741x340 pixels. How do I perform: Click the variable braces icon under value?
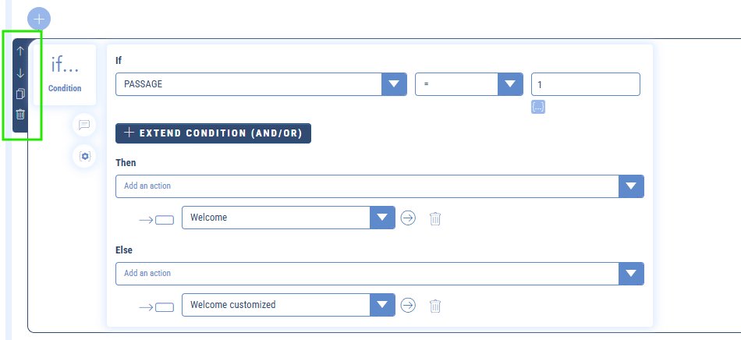coord(538,107)
